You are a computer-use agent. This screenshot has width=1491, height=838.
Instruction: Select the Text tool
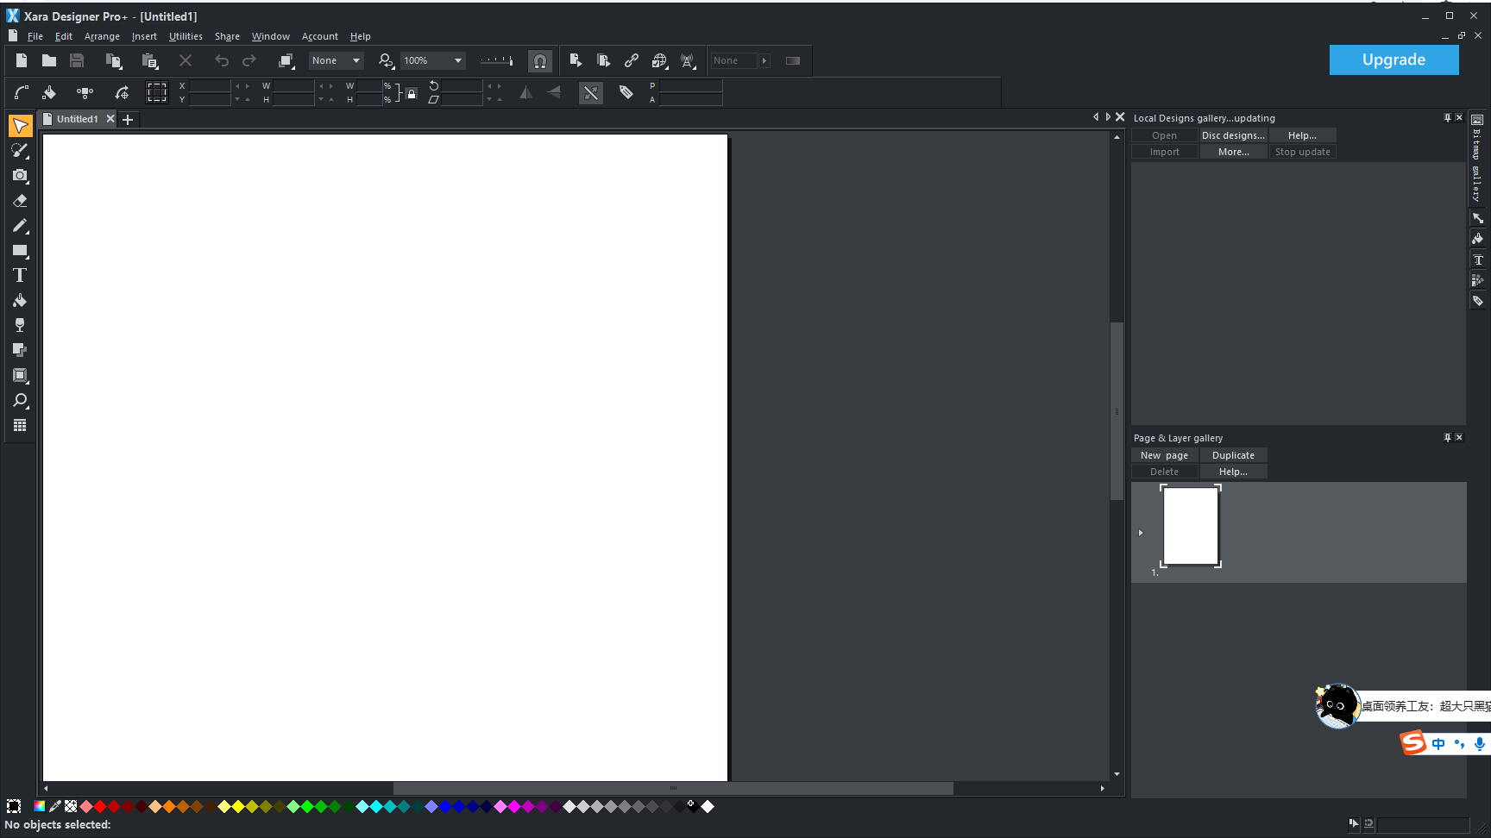[19, 276]
